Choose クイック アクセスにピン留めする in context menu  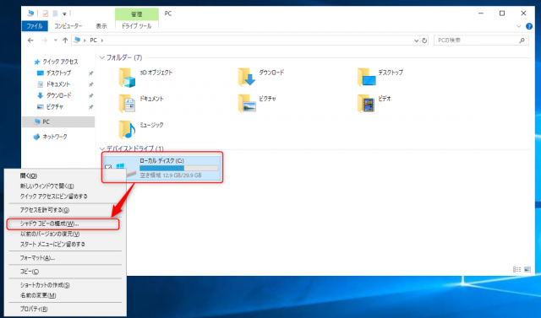(x=66, y=197)
